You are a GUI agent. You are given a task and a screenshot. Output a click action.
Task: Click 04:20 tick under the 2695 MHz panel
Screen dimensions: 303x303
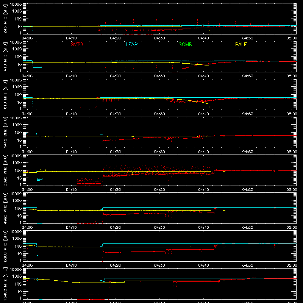pos(116,190)
